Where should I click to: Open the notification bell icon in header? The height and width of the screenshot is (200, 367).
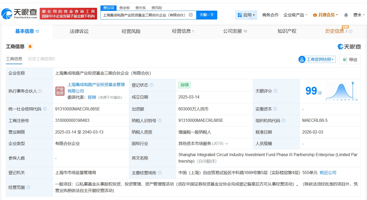(x=346, y=15)
